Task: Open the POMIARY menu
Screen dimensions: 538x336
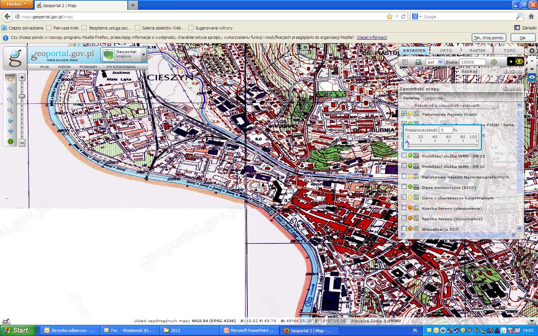Action: click(89, 67)
